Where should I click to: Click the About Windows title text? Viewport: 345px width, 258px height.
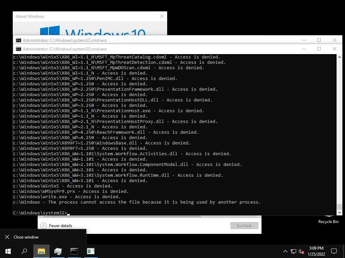click(x=30, y=16)
